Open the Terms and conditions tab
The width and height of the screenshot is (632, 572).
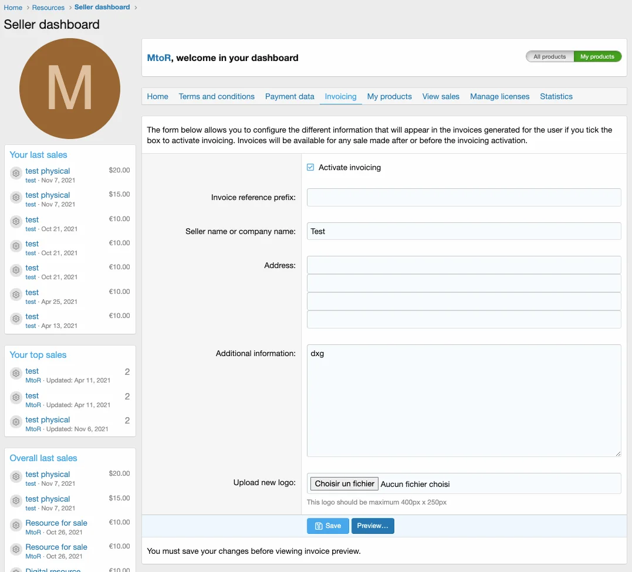pos(217,96)
